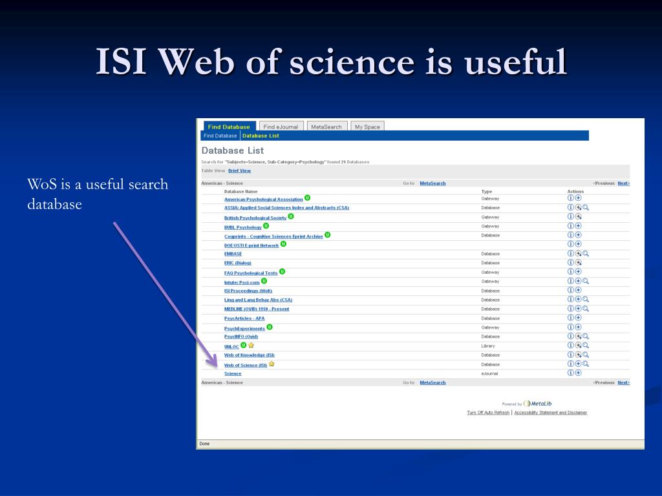662x496 pixels.
Task: Search Intute: Psci-com with magnifier icon
Action: click(586, 281)
